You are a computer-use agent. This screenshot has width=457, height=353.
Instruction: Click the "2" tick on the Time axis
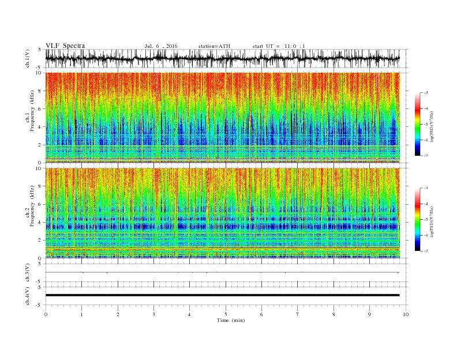(x=118, y=314)
